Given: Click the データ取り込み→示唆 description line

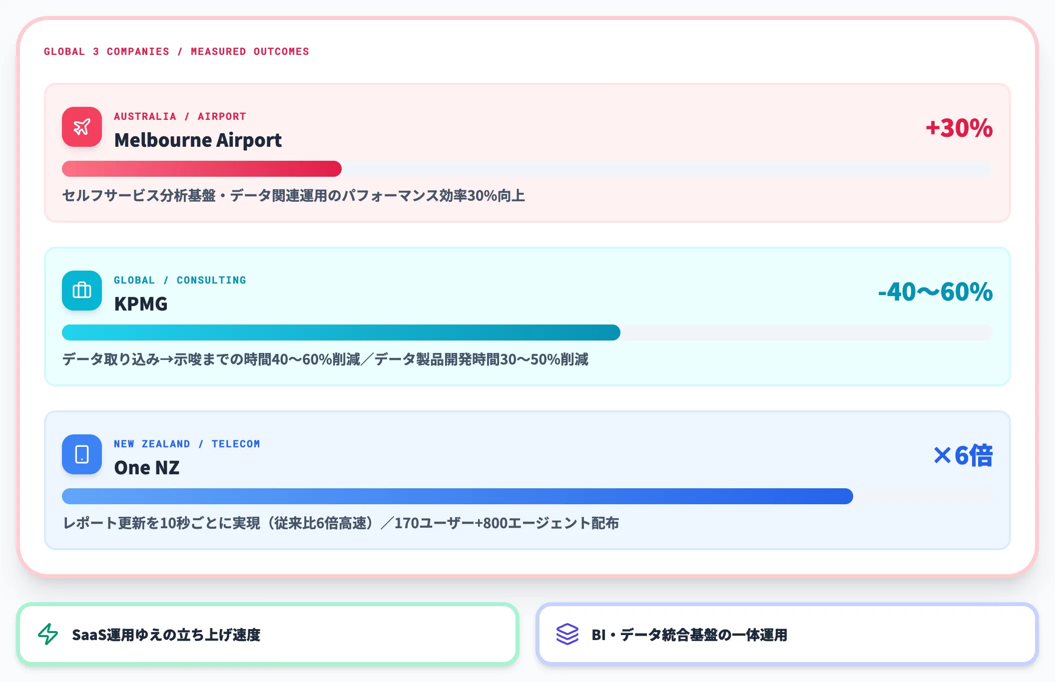Looking at the screenshot, I should tap(325, 359).
